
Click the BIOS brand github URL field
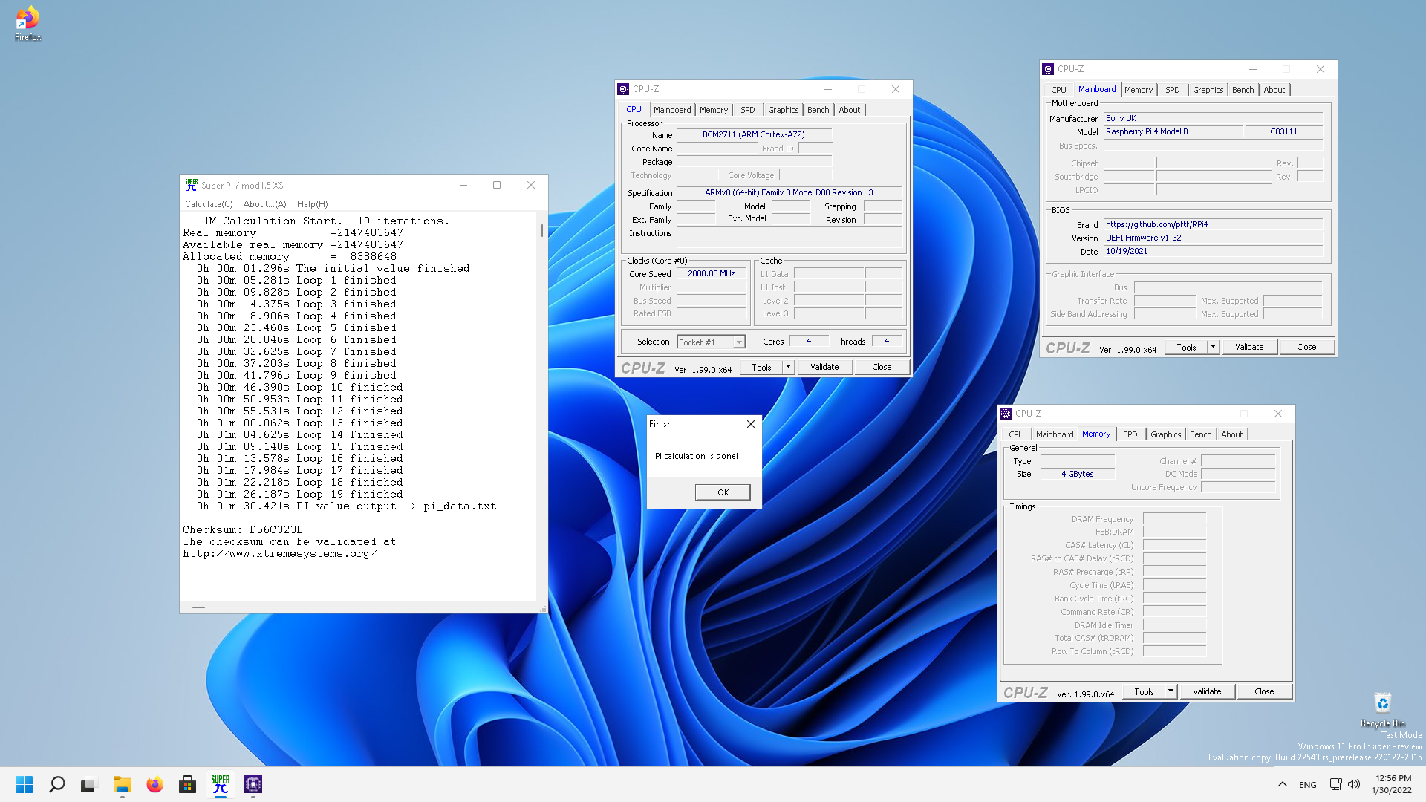click(x=1213, y=224)
